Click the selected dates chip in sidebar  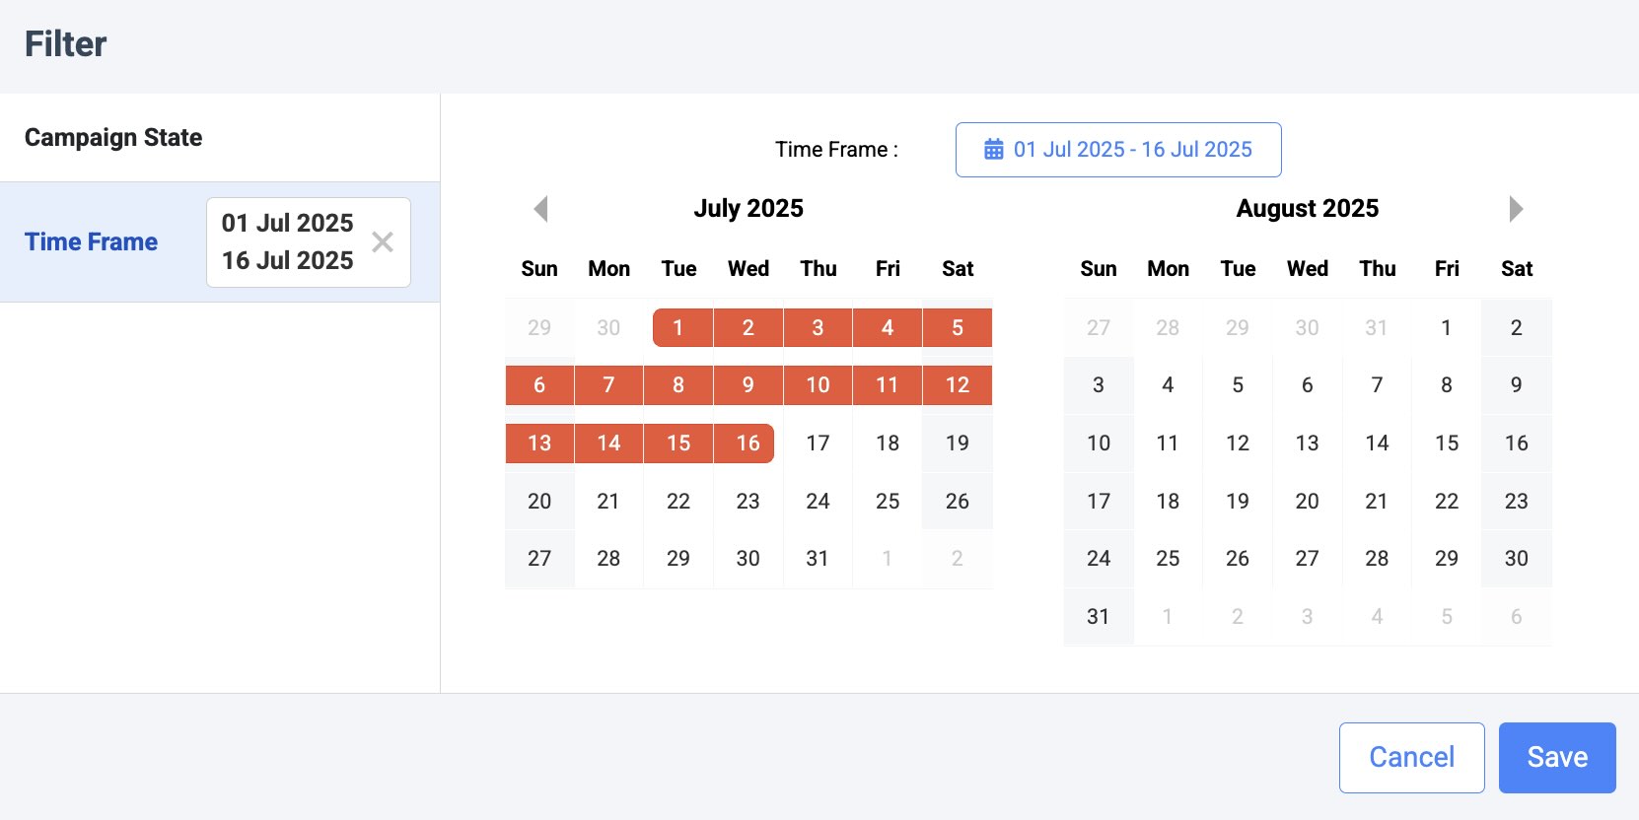pyautogui.click(x=287, y=242)
